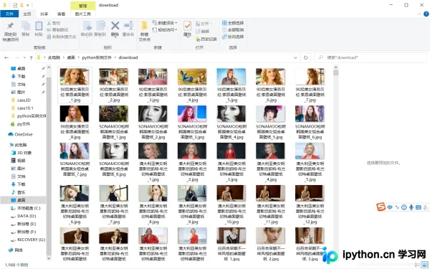Click the 删除 (delete) X icon
The image size is (430, 269).
coord(115,26)
